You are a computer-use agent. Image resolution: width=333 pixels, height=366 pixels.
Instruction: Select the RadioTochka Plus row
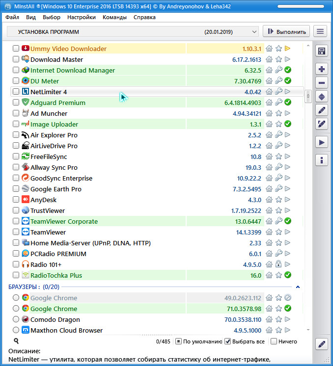pyautogui.click(x=157, y=275)
